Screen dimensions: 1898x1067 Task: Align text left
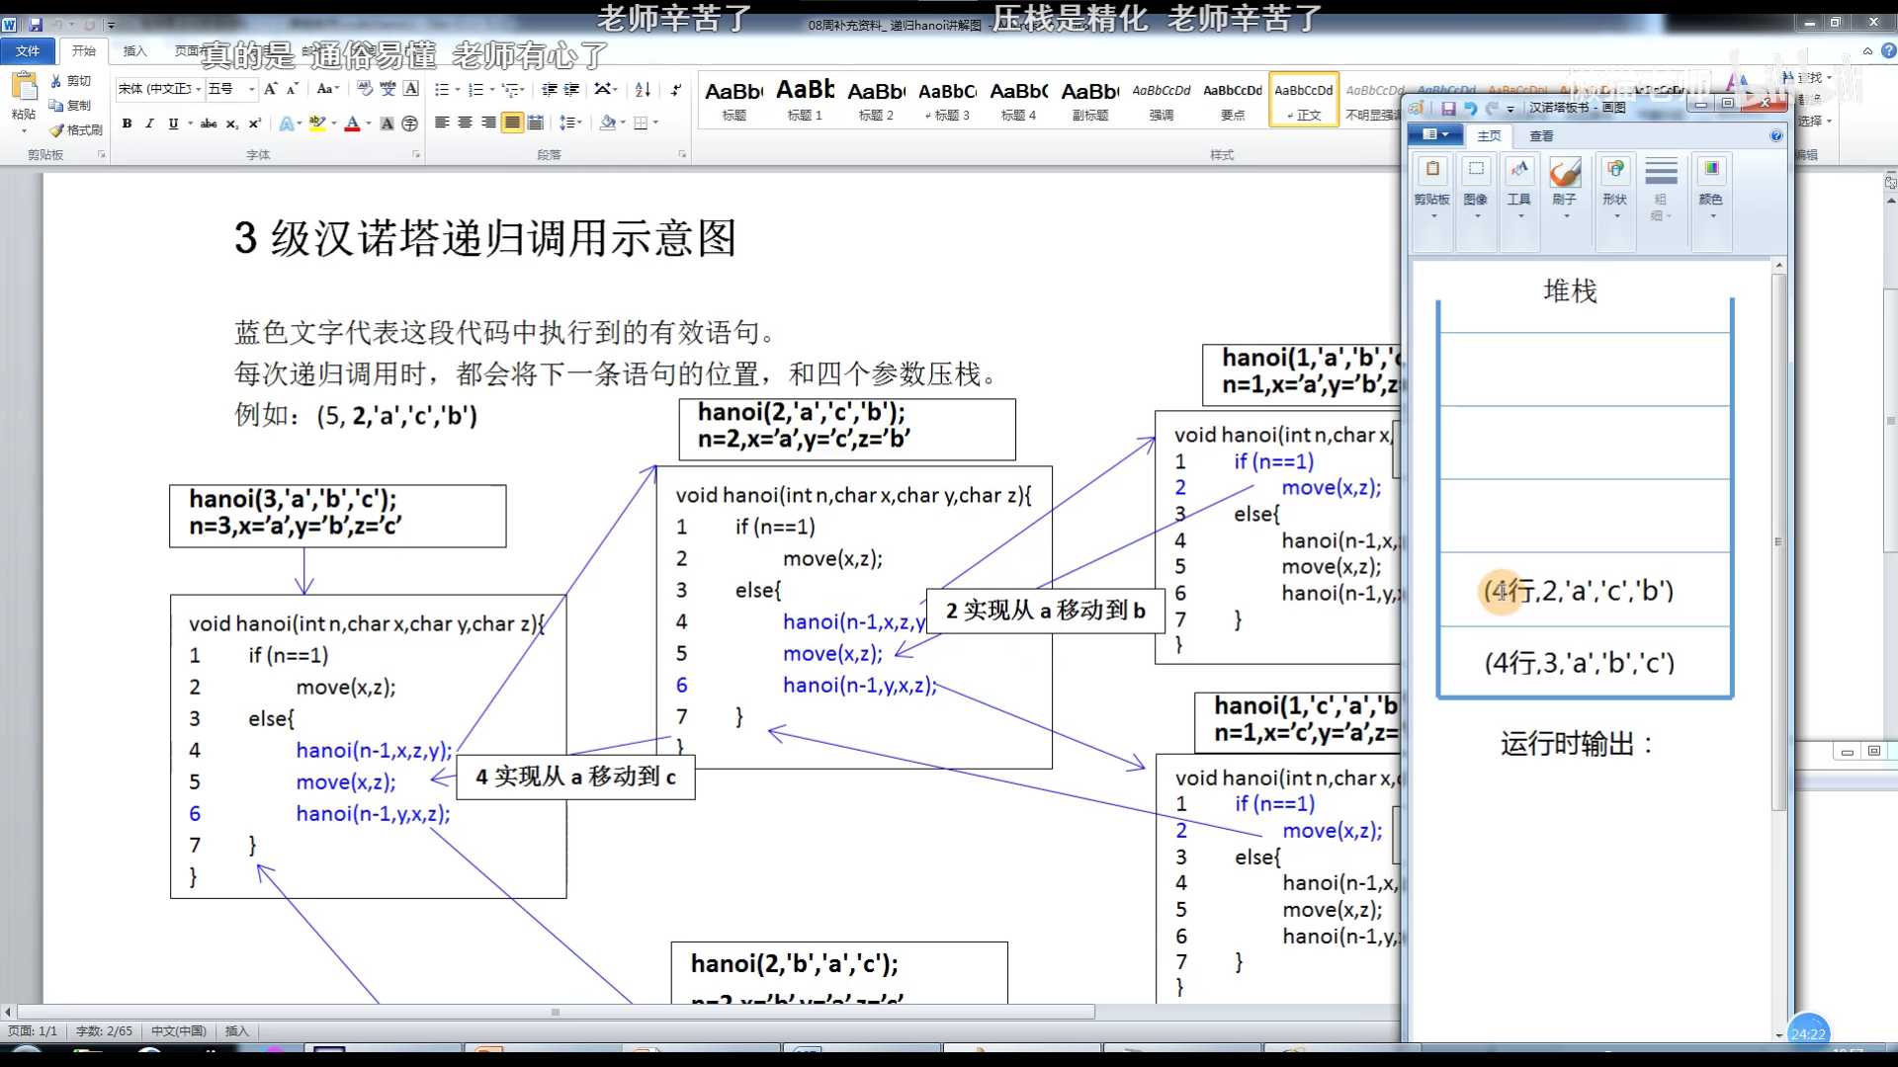[x=442, y=123]
